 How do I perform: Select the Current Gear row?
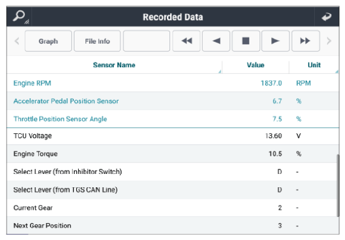click(173, 208)
